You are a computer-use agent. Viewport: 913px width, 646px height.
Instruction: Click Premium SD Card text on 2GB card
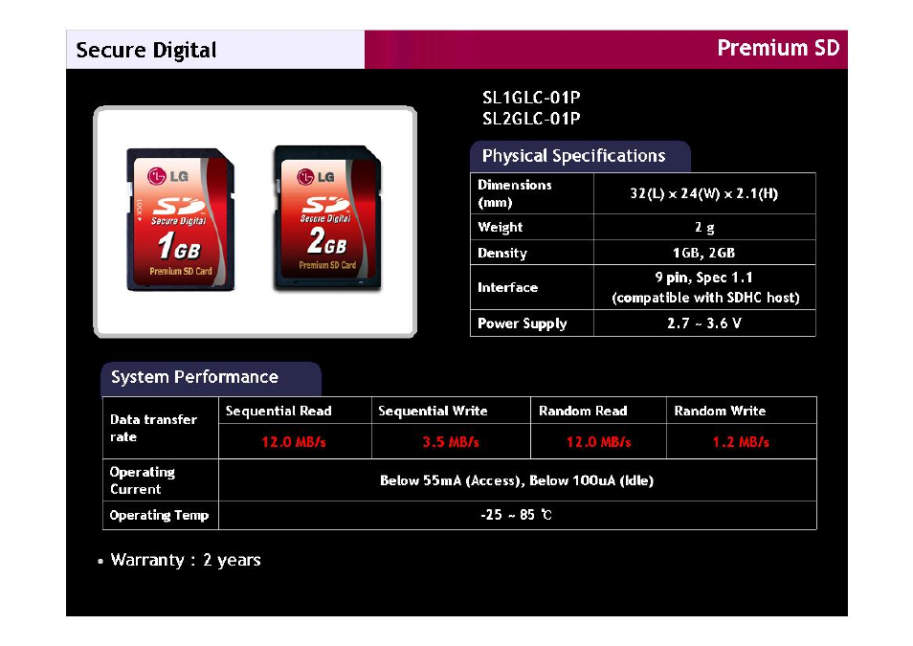(327, 265)
